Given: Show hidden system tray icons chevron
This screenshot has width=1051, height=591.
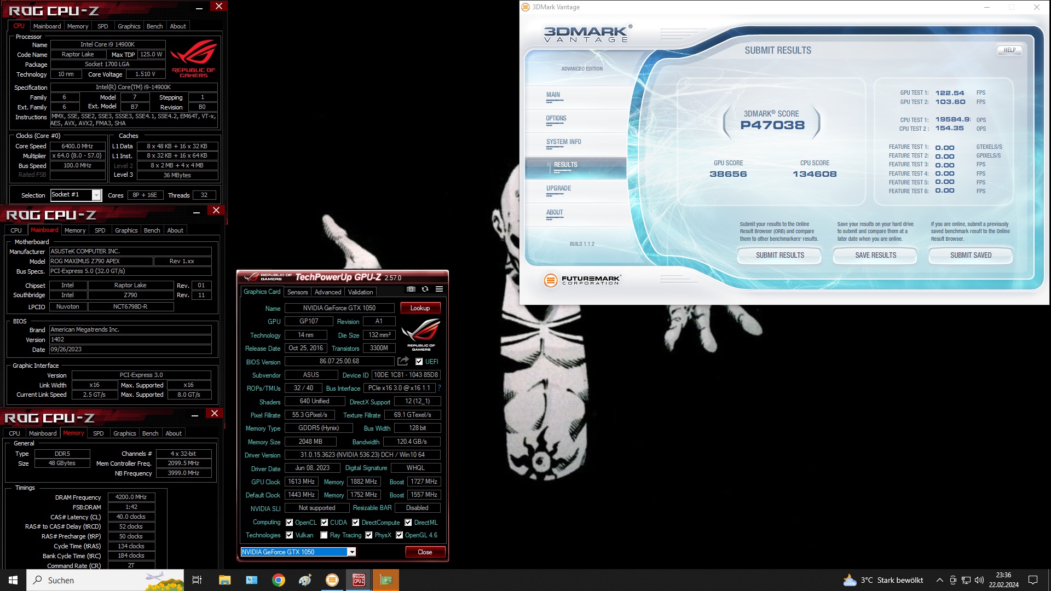Looking at the screenshot, I should (939, 580).
